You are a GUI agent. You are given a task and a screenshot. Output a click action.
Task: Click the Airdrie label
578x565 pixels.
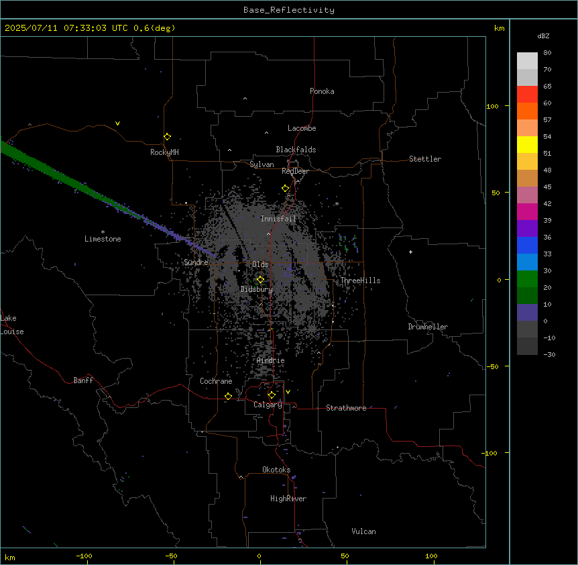tap(271, 360)
